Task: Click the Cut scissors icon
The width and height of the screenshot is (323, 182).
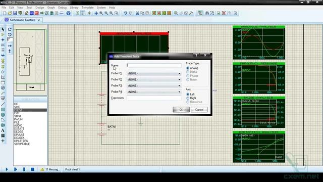Action: (137, 13)
